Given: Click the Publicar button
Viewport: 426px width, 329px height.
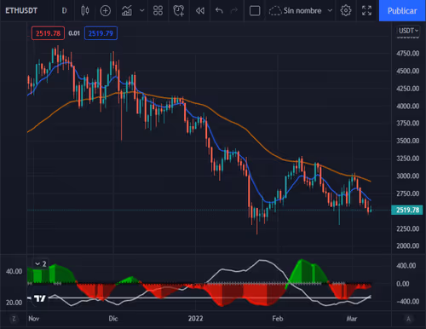Looking at the screenshot, I should [x=402, y=11].
